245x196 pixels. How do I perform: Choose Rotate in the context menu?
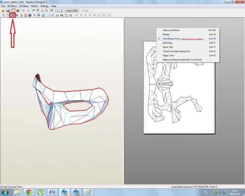188,34
